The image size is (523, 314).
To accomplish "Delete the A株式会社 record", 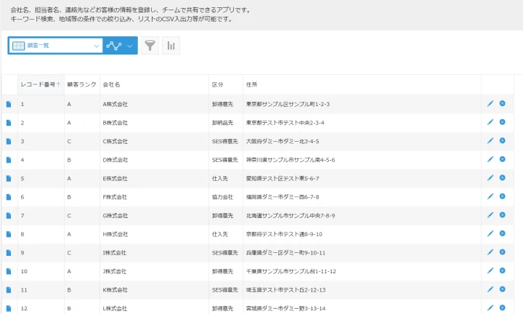I will pyautogui.click(x=503, y=103).
